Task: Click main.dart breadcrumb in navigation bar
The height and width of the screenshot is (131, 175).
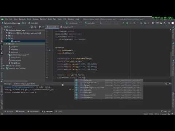Action: pos(33,23)
